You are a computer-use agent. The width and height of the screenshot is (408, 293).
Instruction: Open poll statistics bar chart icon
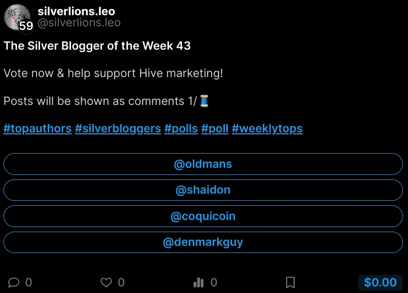tap(198, 282)
